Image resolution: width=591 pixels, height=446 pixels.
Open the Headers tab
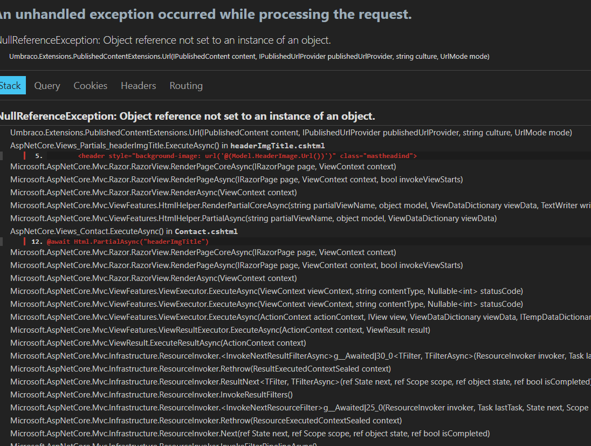pos(139,86)
